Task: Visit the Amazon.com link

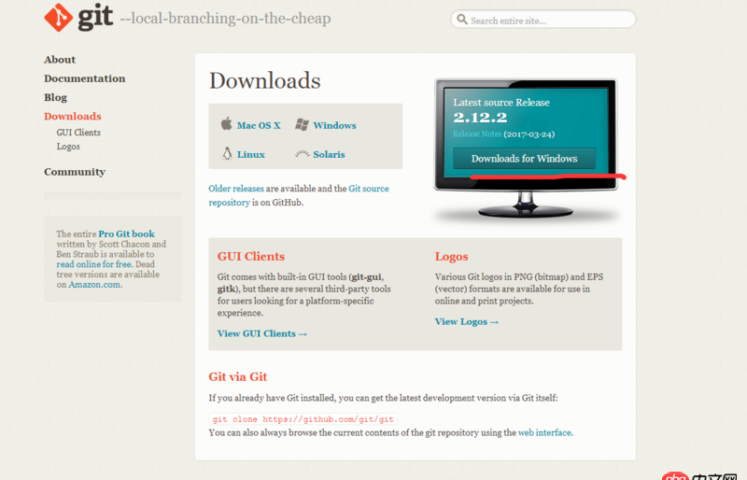Action: 94,285
